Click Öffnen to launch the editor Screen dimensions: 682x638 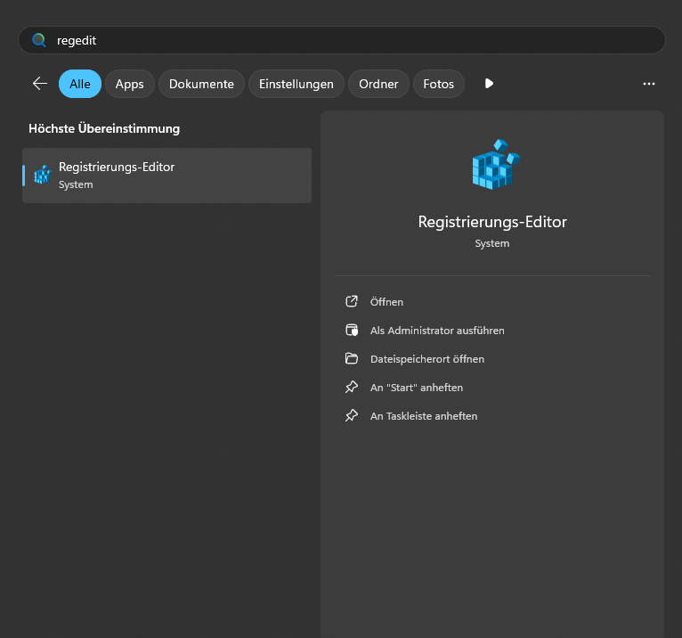coord(386,301)
